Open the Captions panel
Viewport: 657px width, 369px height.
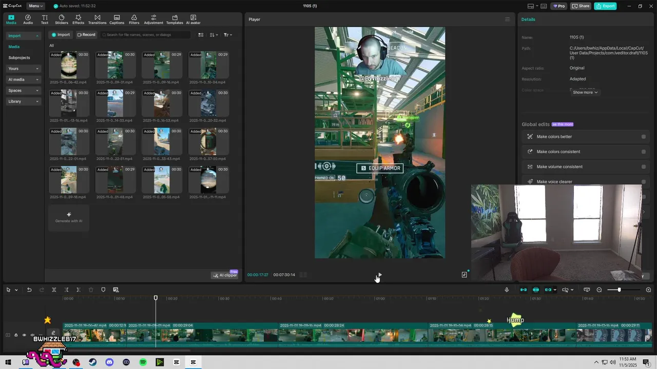click(x=117, y=19)
